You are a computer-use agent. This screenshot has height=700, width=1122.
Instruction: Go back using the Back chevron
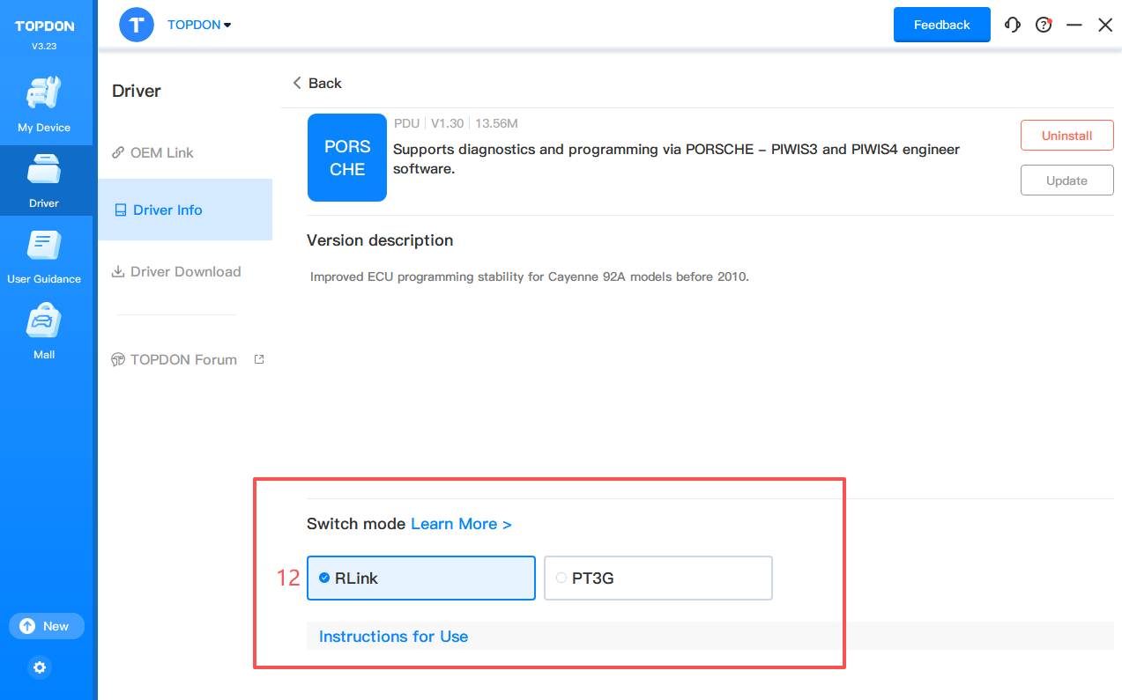pyautogui.click(x=317, y=83)
